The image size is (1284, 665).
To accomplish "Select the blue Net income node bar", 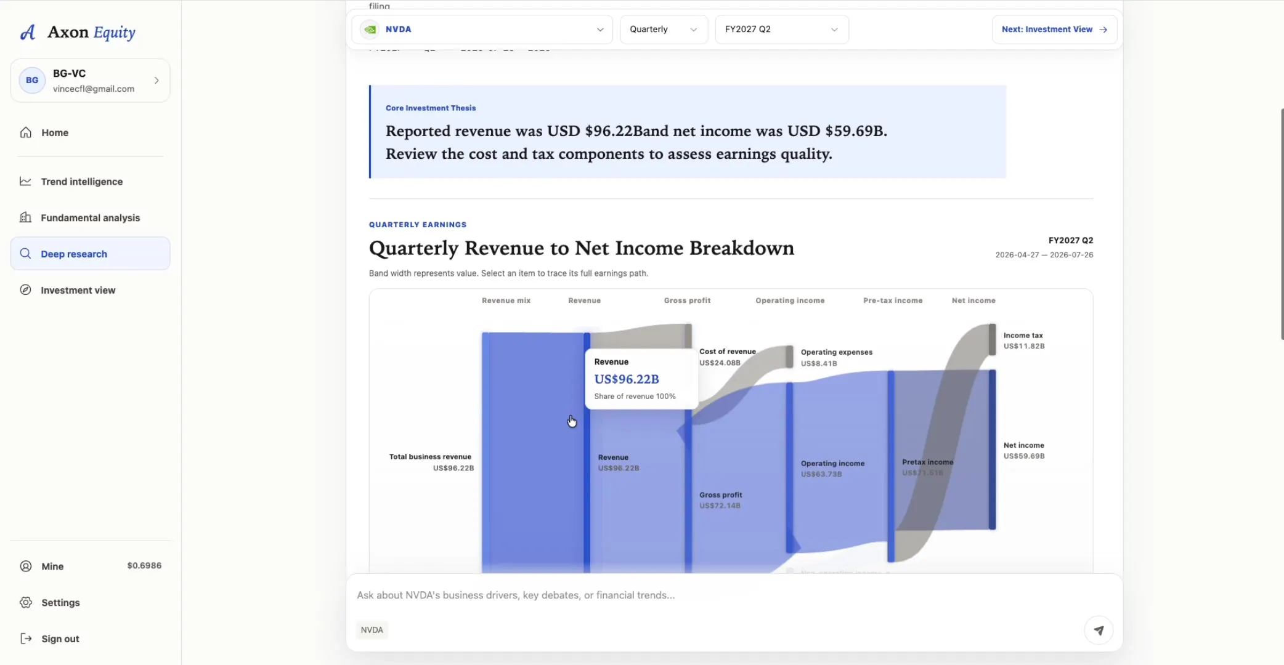I will 992,449.
